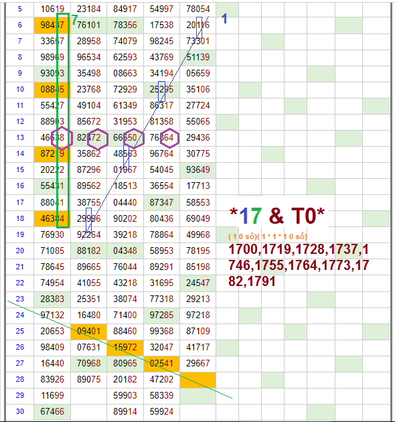This screenshot has width=395, height=422.
Task: Click the purple hexagon over 82472
Action: click(98, 139)
